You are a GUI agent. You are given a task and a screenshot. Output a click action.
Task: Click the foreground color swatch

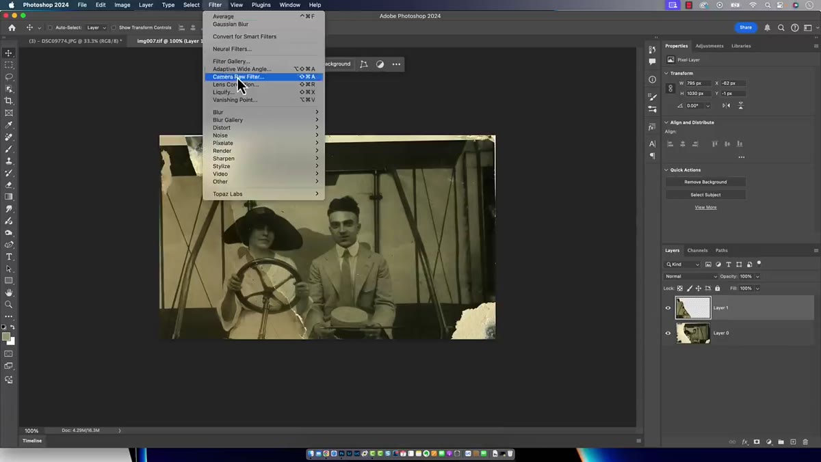pos(6,337)
